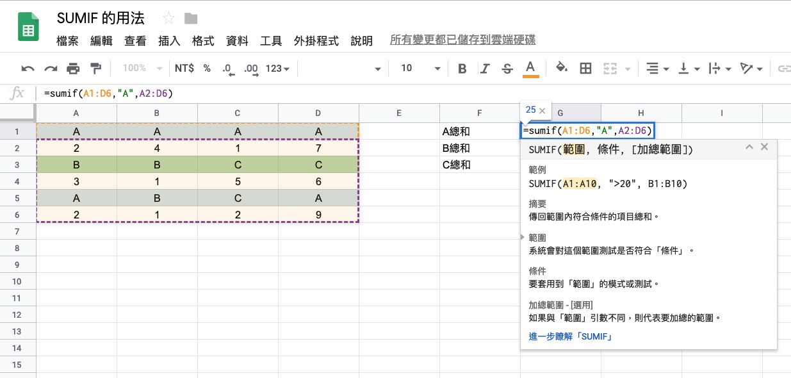The height and width of the screenshot is (378, 791).
Task: Click the 所有變更都已儲存到雲端硬碟 link
Action: point(462,40)
